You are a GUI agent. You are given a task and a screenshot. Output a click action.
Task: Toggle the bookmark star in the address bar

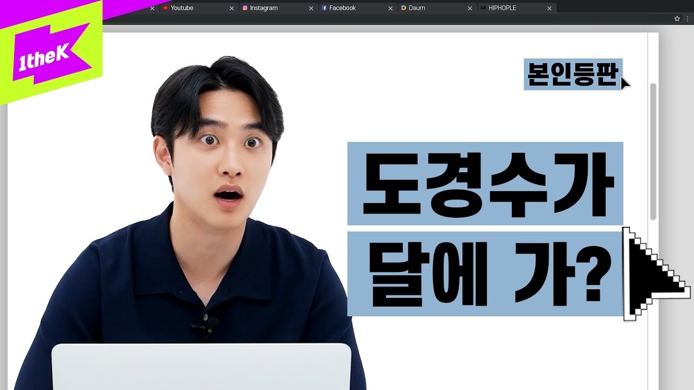[x=676, y=18]
